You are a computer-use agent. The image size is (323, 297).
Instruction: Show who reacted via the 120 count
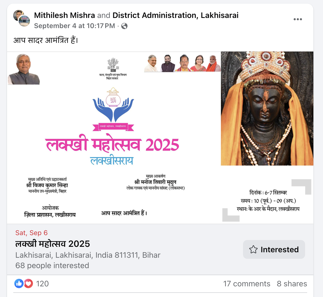[42, 284]
